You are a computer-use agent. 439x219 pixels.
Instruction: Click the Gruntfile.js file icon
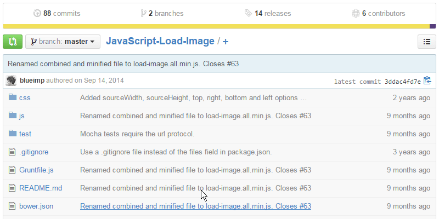click(x=13, y=170)
